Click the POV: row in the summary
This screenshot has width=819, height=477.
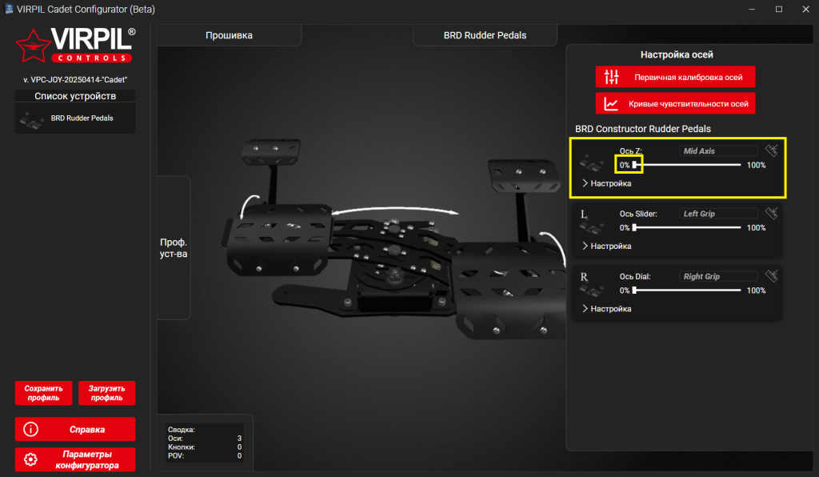coord(205,456)
